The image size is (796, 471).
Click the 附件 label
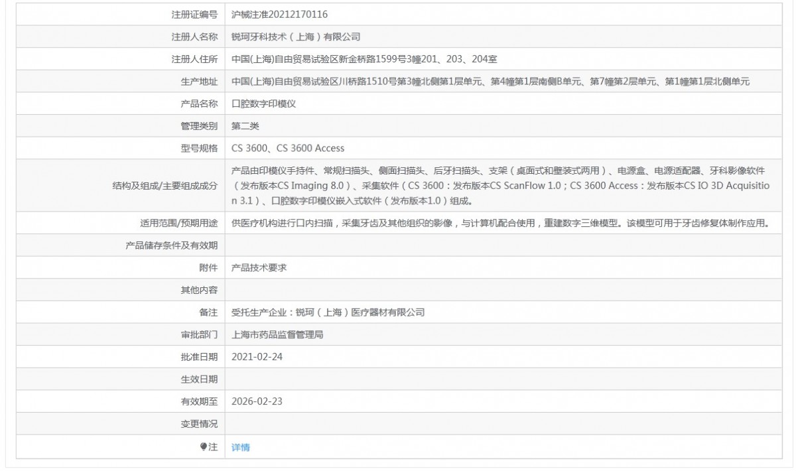(x=208, y=268)
